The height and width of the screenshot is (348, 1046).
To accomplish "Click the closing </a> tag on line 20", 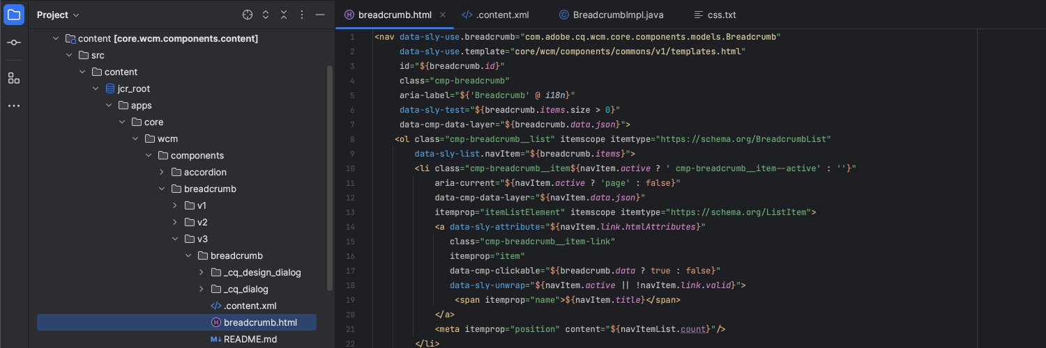I will 445,314.
